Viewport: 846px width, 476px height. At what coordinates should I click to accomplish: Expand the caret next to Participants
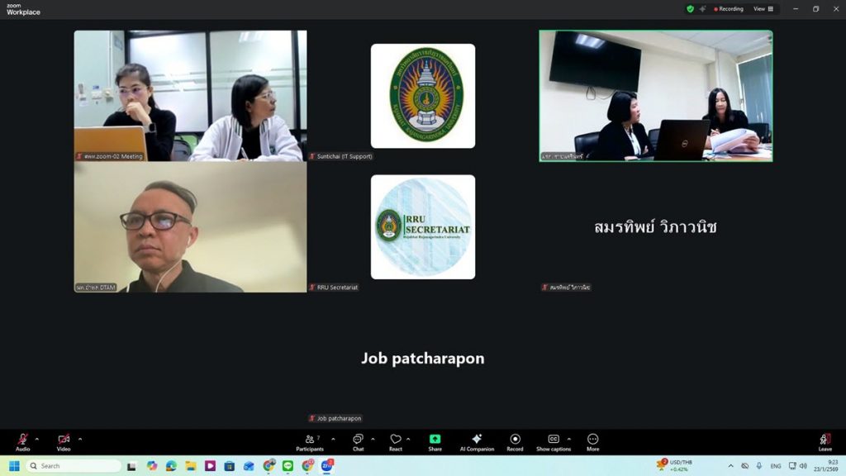pyautogui.click(x=333, y=439)
